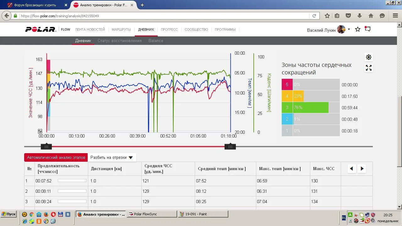Click the RU language indicator
The width and height of the screenshot is (402, 226).
344,218
